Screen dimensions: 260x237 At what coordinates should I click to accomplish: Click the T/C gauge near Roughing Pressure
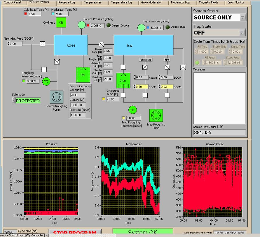click(46, 82)
